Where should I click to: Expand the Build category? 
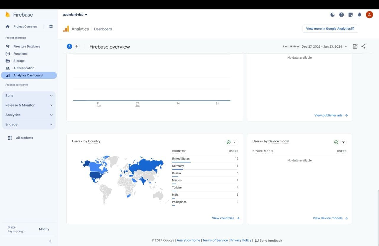point(29,96)
